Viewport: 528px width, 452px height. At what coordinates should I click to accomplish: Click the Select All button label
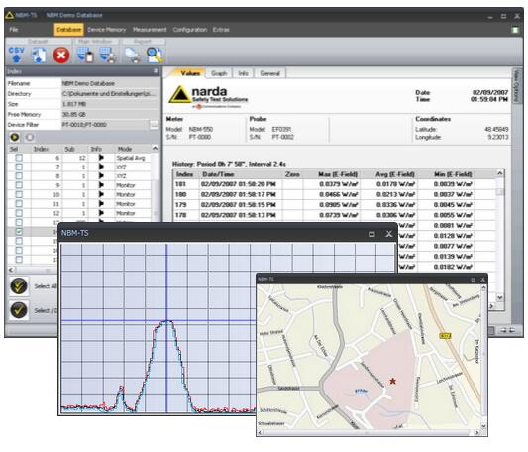point(46,286)
